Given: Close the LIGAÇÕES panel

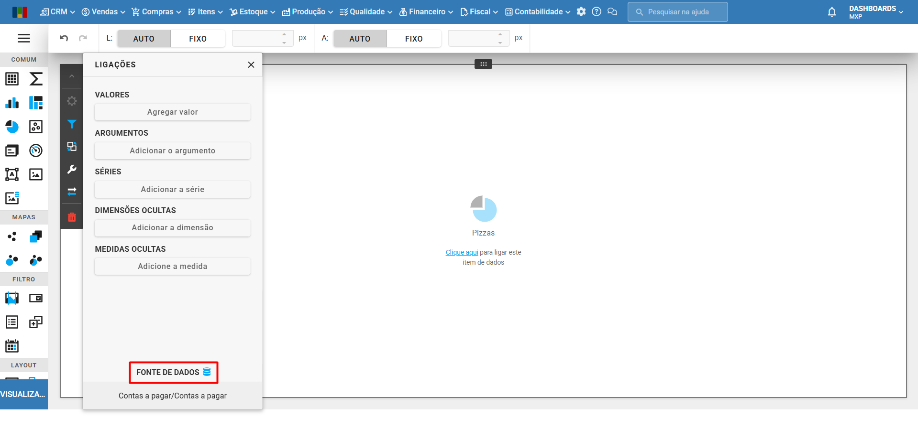Looking at the screenshot, I should (x=251, y=65).
